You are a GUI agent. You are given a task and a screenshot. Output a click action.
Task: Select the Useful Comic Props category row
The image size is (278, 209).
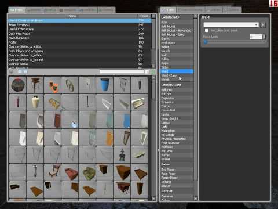[80, 29]
